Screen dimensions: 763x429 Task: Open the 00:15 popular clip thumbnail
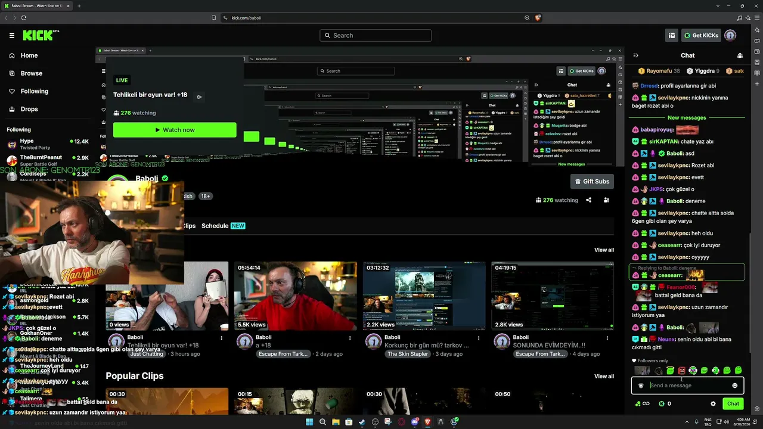pos(295,401)
